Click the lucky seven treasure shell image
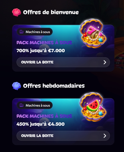Image resolution: width=124 pixels, height=152 pixels. click(x=93, y=33)
